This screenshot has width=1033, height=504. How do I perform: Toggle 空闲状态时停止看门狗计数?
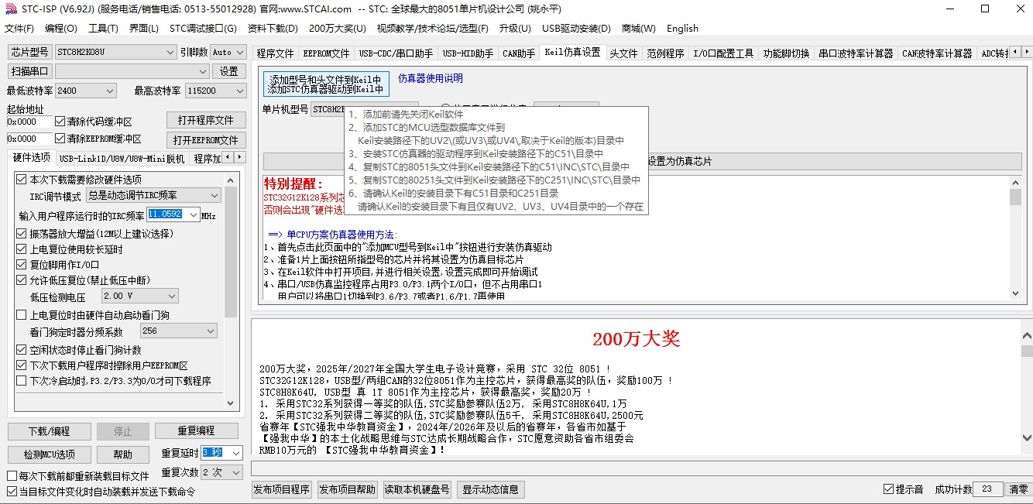(22, 350)
